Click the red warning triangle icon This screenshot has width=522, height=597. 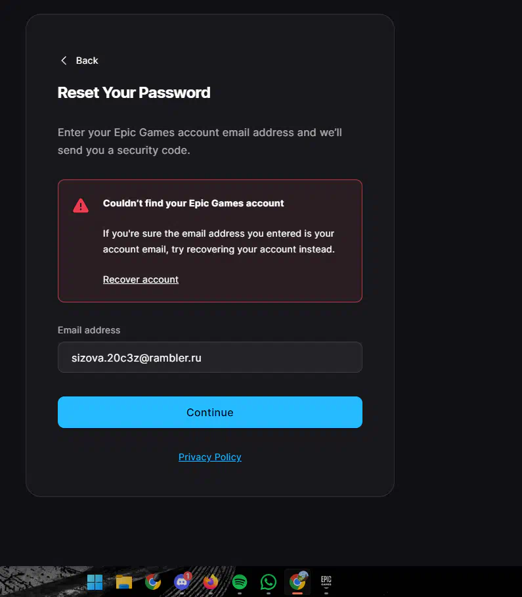(x=81, y=206)
